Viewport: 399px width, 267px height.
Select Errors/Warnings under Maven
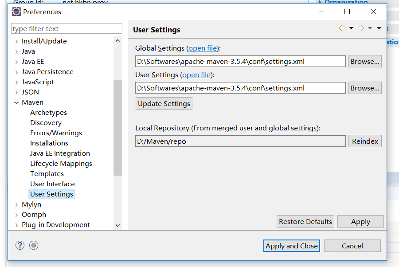(56, 133)
